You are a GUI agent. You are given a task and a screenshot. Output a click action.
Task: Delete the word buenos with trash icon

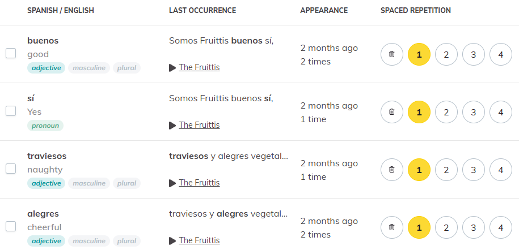[392, 54]
